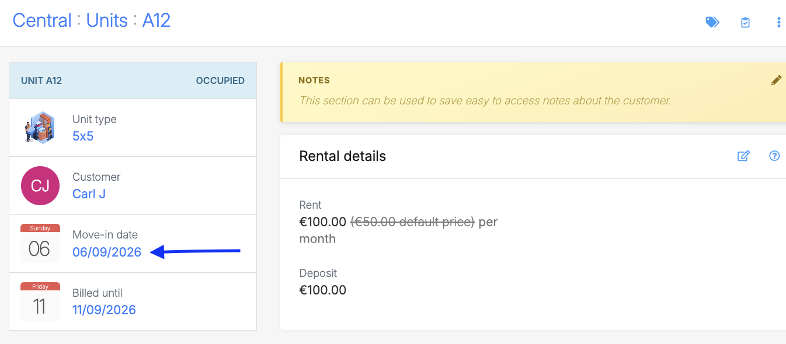The image size is (786, 344).
Task: Click the Sunday 06 calendar icon
Action: pyautogui.click(x=40, y=243)
